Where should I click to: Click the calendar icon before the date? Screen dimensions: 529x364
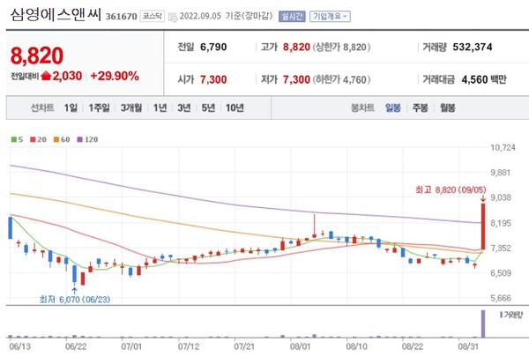click(x=173, y=17)
